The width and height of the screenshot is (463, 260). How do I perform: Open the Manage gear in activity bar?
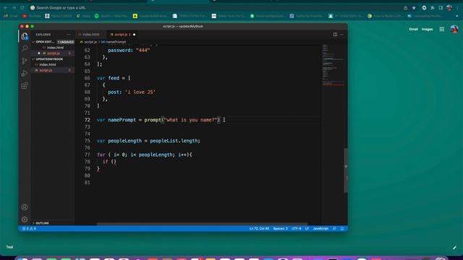pos(25,220)
